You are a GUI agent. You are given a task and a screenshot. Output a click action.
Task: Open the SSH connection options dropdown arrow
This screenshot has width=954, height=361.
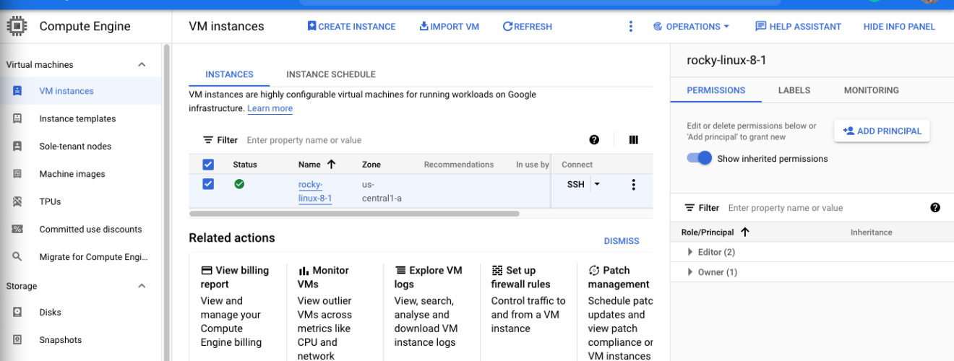[x=597, y=184]
